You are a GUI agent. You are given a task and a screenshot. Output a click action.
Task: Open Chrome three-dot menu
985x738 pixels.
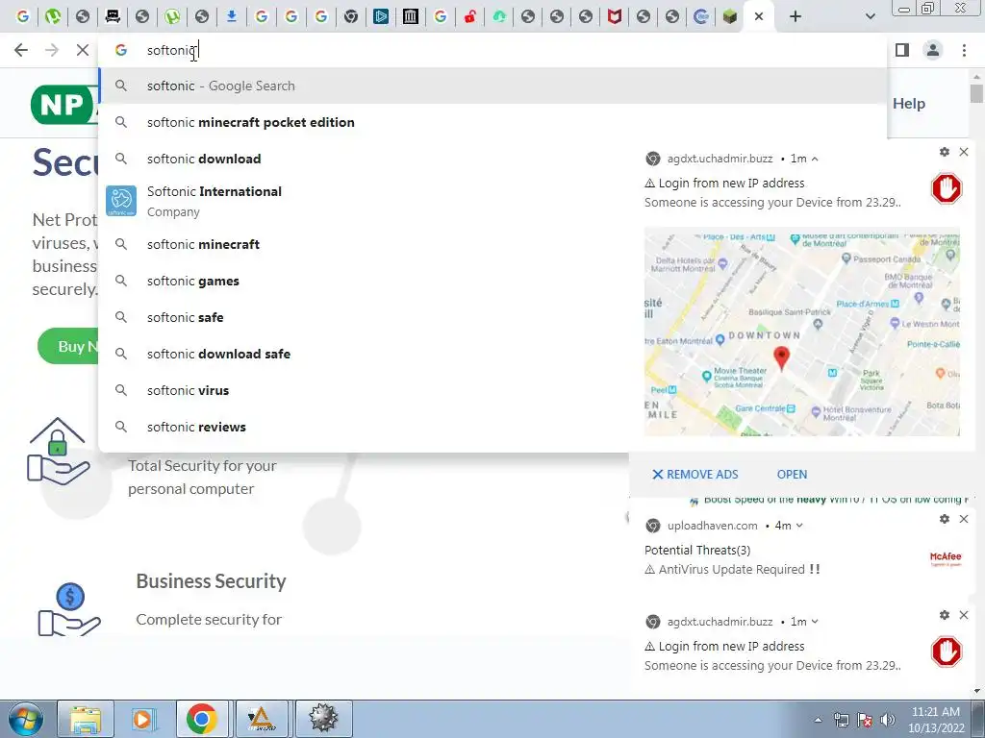point(964,50)
